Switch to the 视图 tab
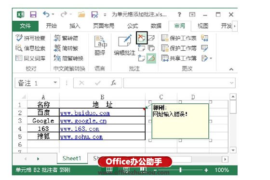Screen dimensions: 270x180 [203, 26]
